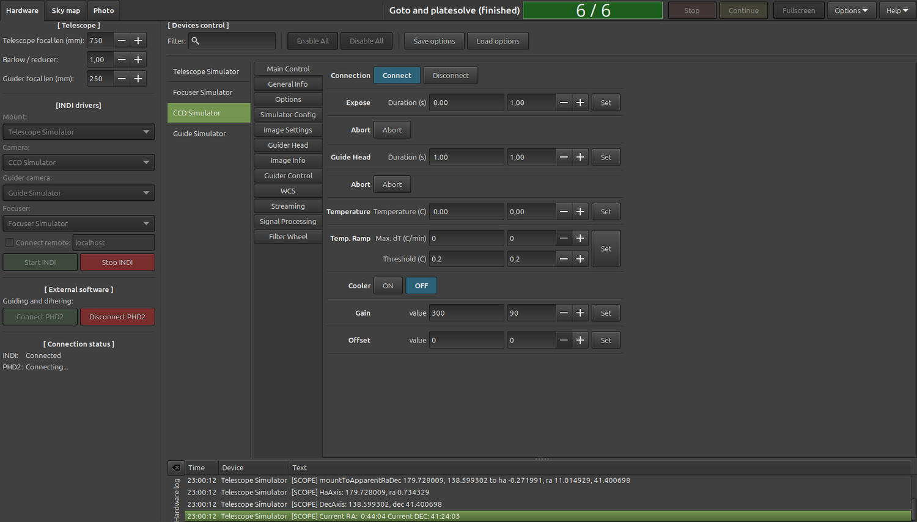Clear the hardware log with the backspace icon
Screen dimensions: 917x522
176,468
